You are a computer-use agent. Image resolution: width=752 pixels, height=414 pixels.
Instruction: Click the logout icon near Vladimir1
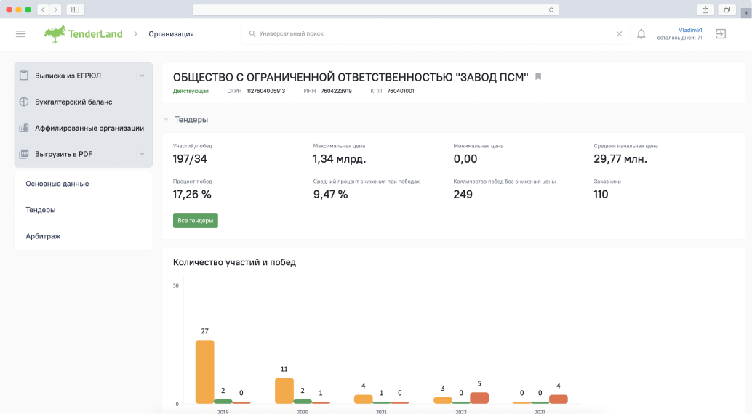click(x=721, y=33)
